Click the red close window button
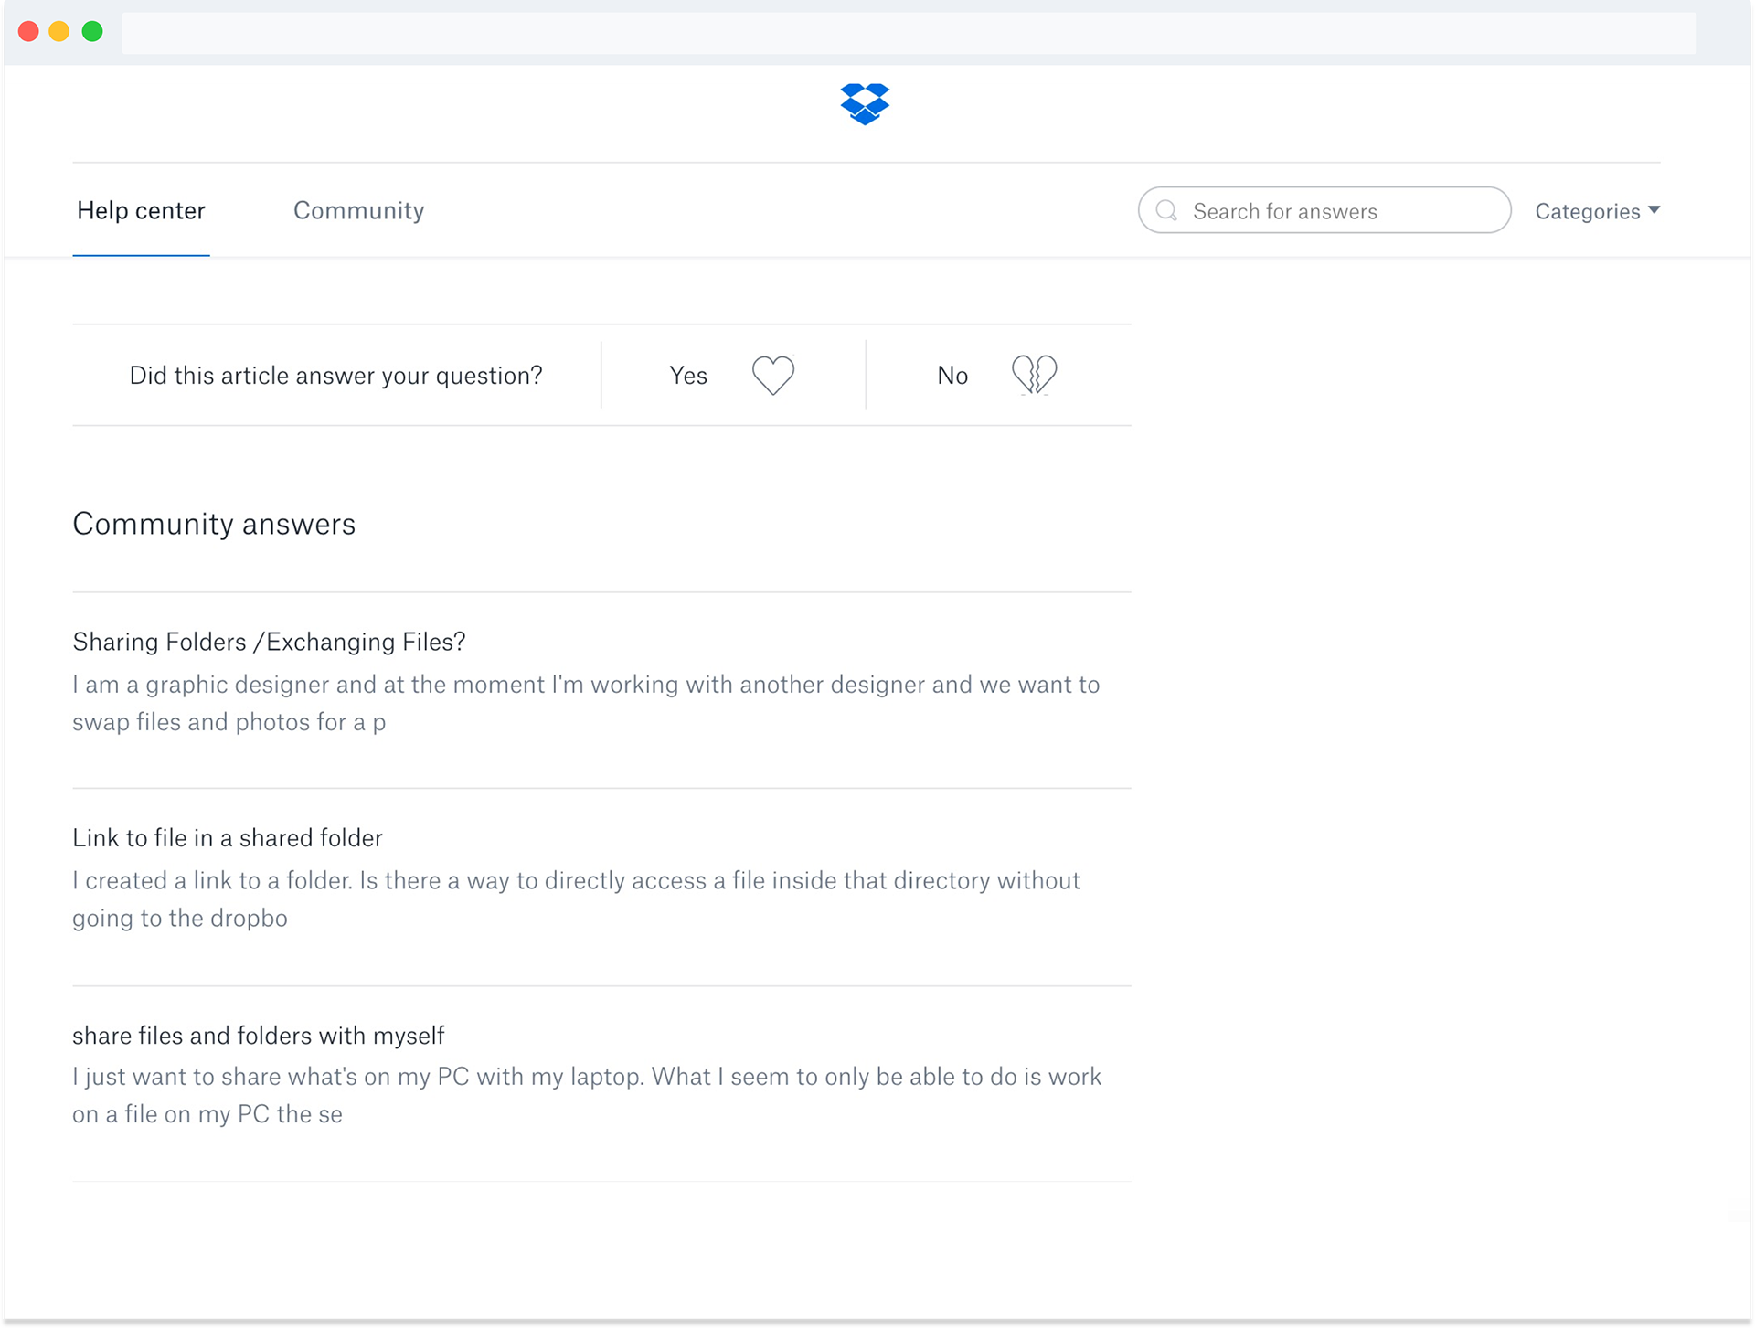 tap(28, 32)
